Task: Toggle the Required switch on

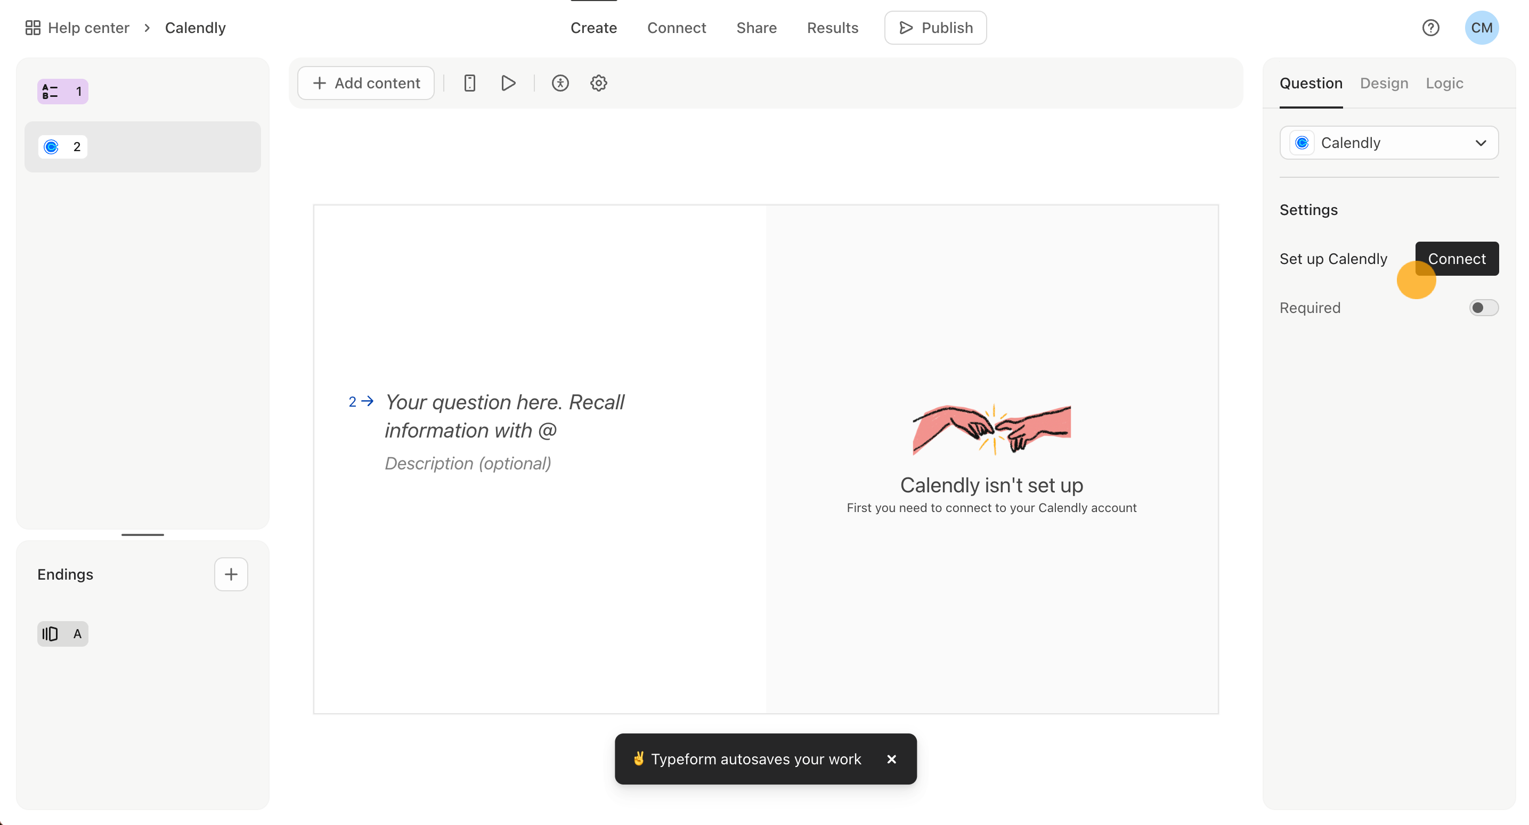Action: point(1483,308)
